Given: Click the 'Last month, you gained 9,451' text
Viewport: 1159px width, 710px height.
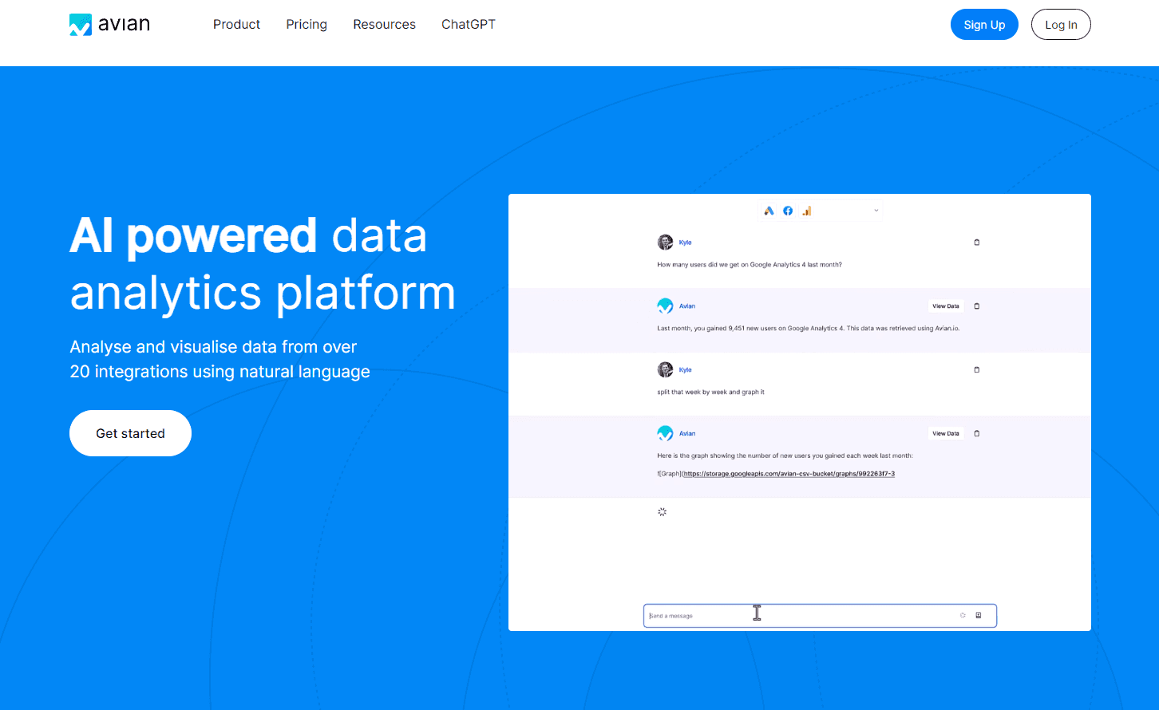Looking at the screenshot, I should pyautogui.click(x=809, y=328).
